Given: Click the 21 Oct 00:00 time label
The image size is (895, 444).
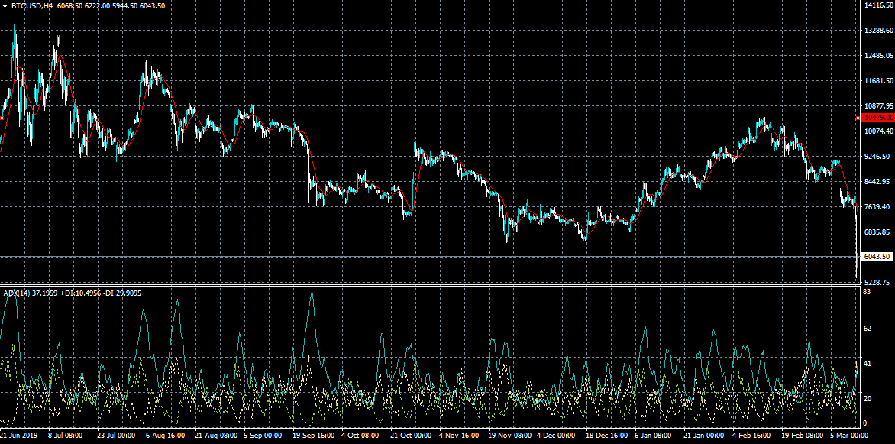Looking at the screenshot, I should point(411,433).
